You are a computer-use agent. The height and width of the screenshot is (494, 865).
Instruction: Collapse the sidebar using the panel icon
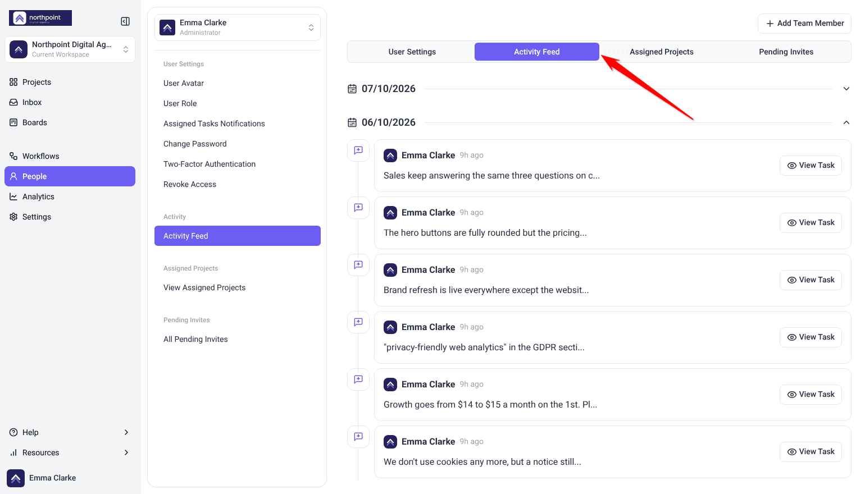point(125,21)
